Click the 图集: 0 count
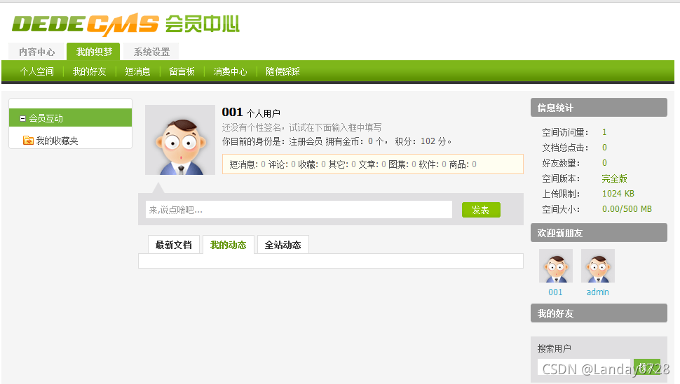The width and height of the screenshot is (680, 384). pos(402,164)
